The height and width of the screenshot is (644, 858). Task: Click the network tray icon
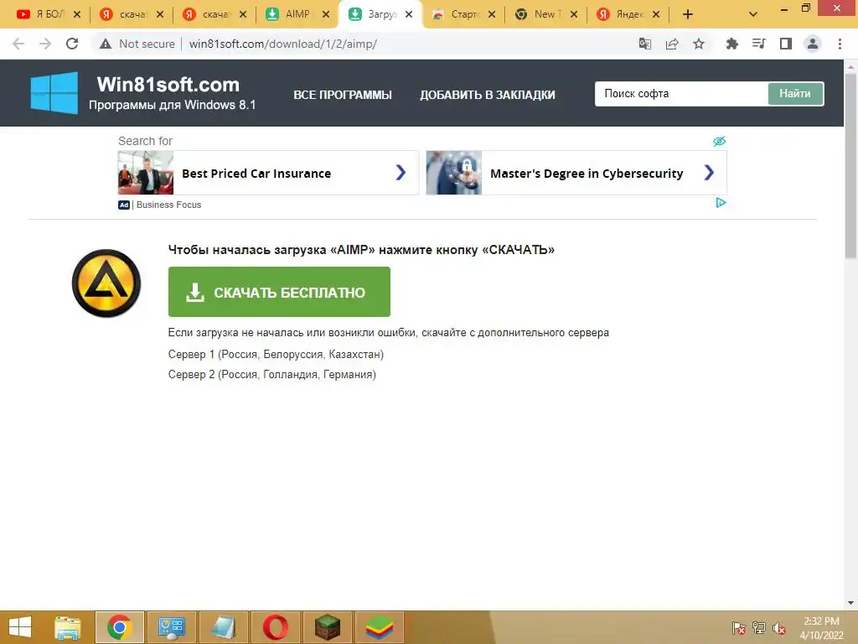[x=759, y=627]
